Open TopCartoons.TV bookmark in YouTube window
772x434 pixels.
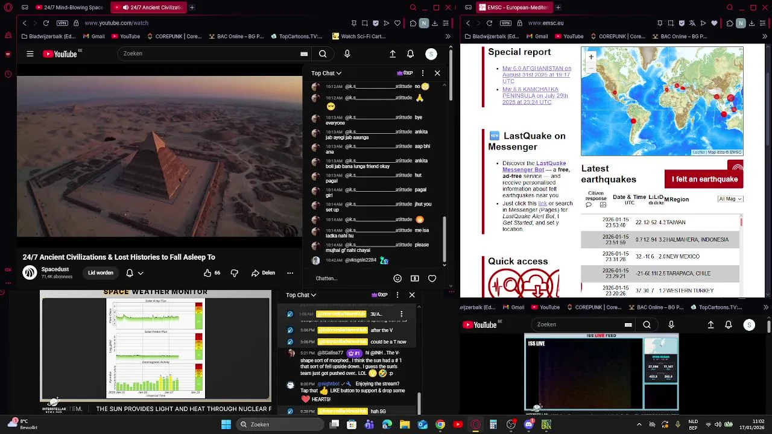(x=297, y=36)
